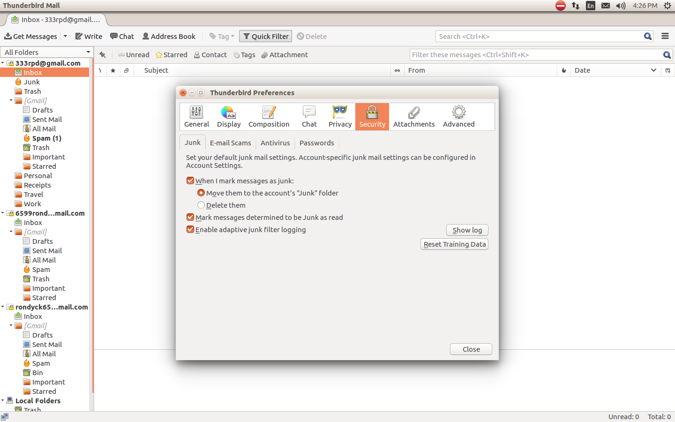Sort by the junk status column header
The image size is (675, 422).
564,70
